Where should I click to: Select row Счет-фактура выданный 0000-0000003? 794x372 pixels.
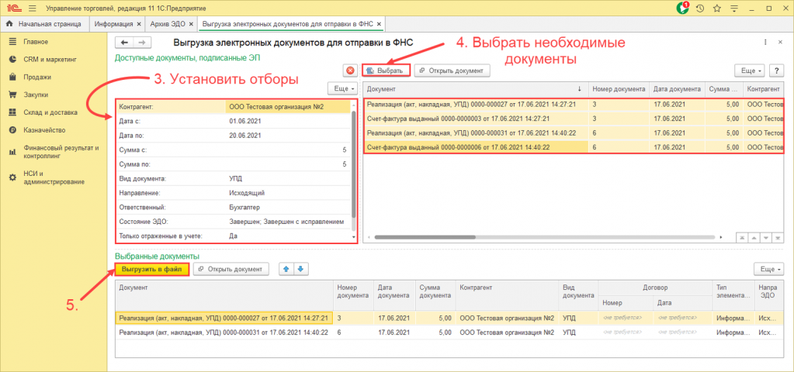point(572,119)
